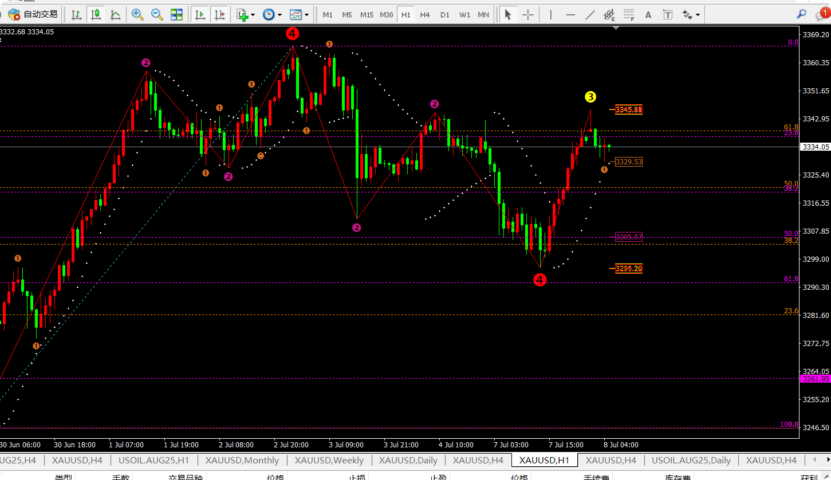Click the chart templates icon

(x=296, y=14)
